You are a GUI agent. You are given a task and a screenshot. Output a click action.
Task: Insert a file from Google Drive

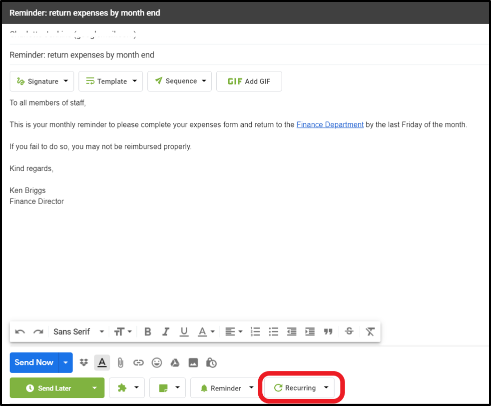(x=175, y=362)
